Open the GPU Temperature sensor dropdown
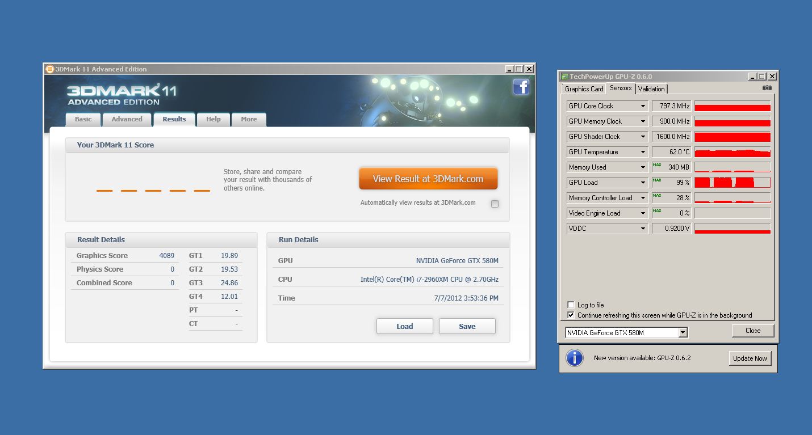Screen dimensions: 812x435 [643, 152]
